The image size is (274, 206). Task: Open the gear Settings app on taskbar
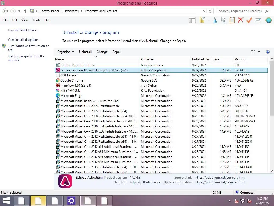pos(71,201)
